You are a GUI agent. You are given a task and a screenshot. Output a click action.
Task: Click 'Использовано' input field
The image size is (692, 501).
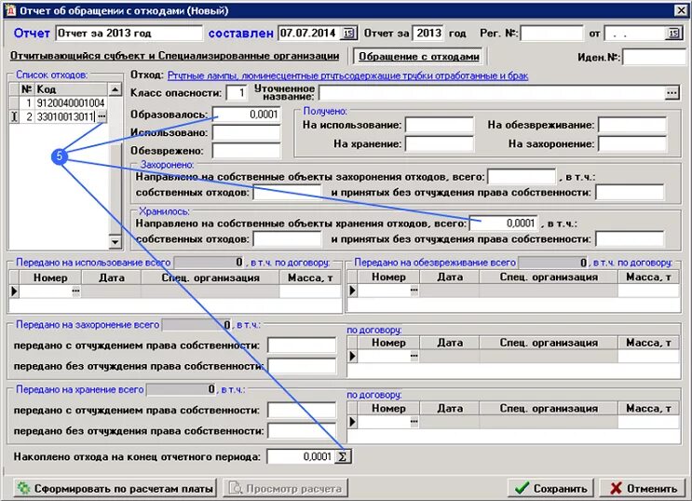[246, 132]
